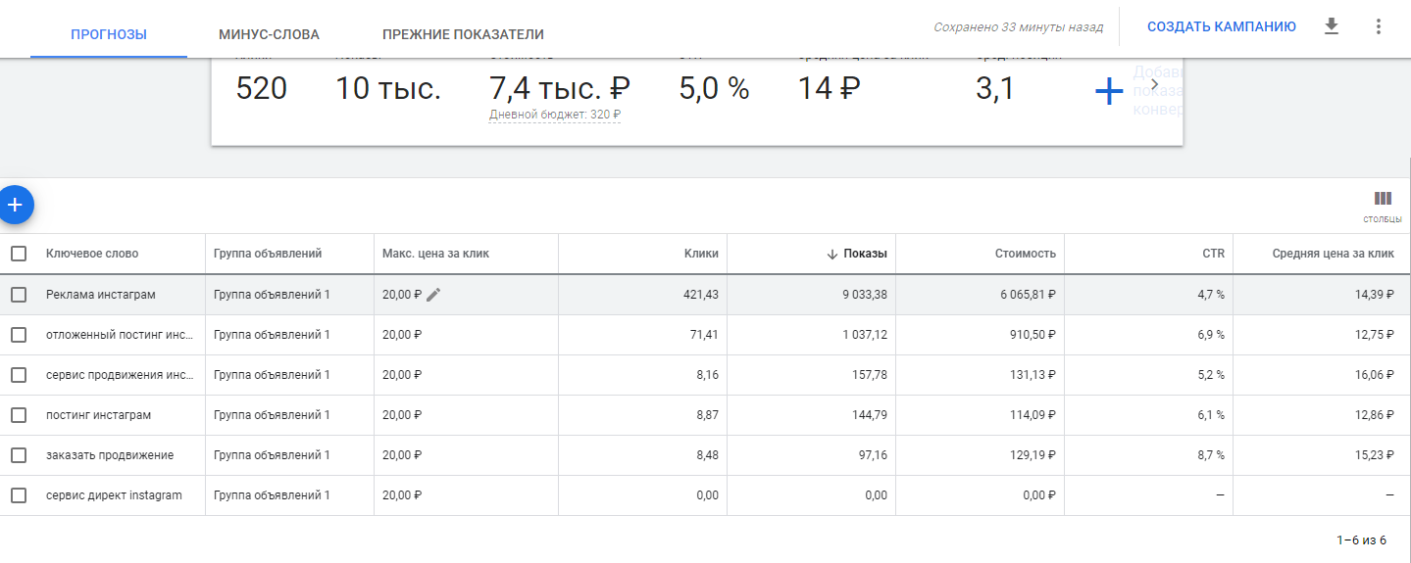
Task: Select the keyword Реклама инстаграм
Action: (101, 295)
